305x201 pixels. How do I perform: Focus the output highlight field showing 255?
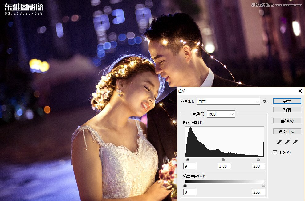point(258,192)
